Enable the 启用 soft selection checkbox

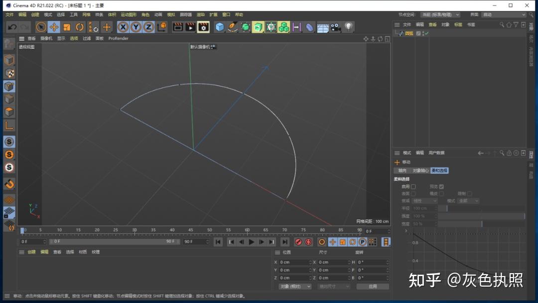click(x=413, y=187)
